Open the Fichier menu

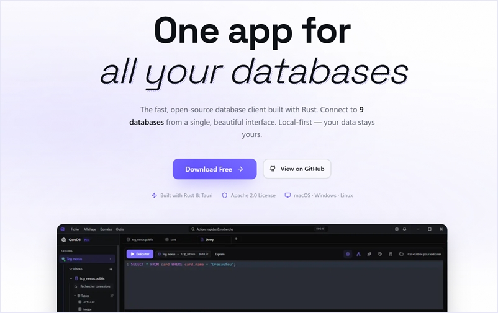[75, 229]
